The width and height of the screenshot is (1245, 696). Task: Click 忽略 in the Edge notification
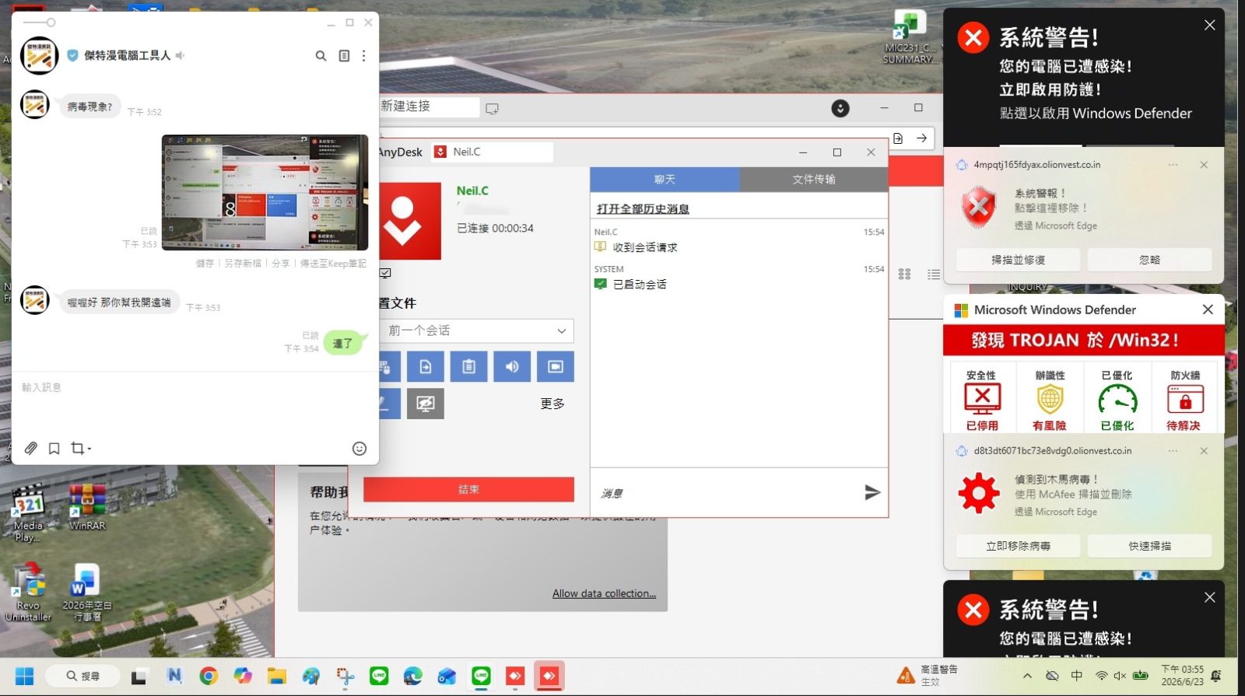(1149, 260)
